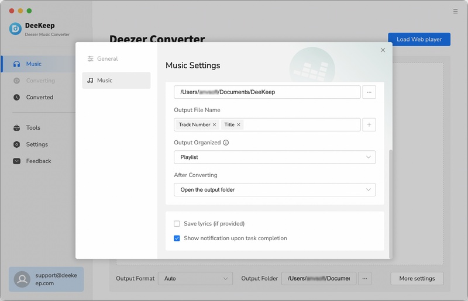Screen dimensions: 468x301
Task: Click the yellow macOS minimize button
Action: coord(20,11)
